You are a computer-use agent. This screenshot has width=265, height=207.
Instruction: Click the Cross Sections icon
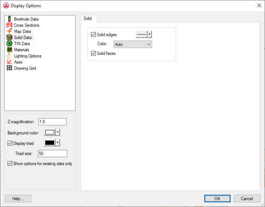10,25
